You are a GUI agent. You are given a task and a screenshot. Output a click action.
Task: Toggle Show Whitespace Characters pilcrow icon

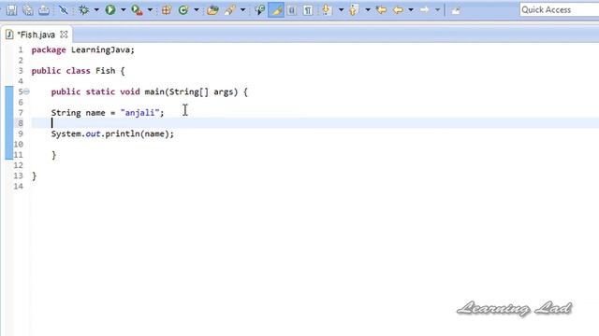pos(308,10)
